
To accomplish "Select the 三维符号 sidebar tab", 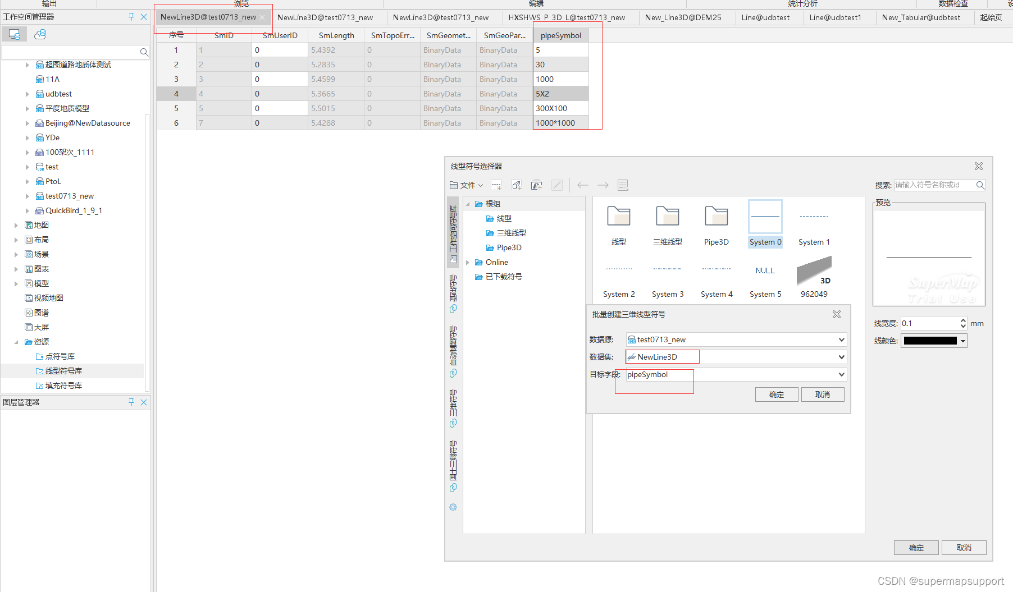I will 453,409.
